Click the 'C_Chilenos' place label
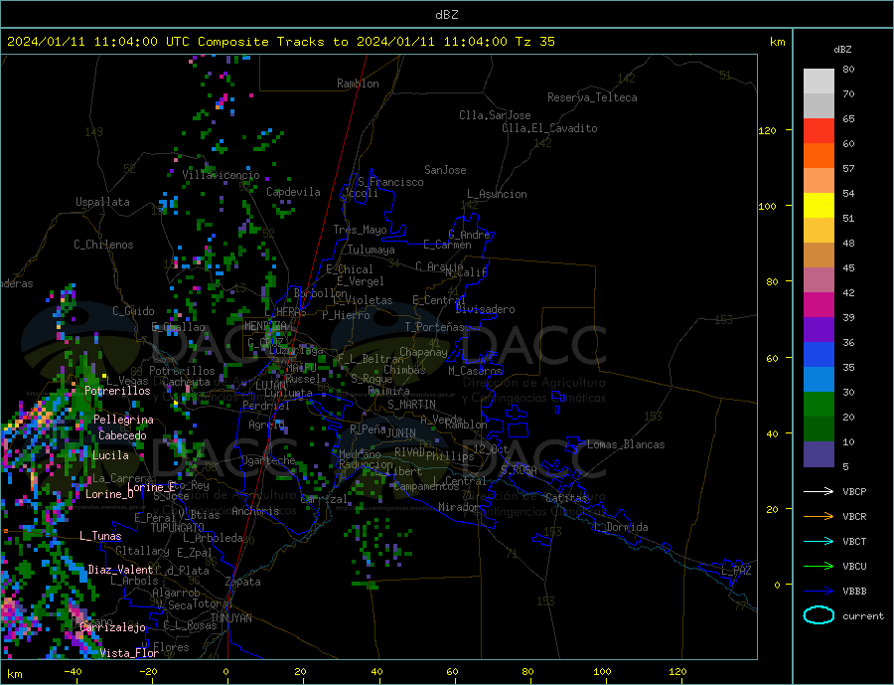This screenshot has width=894, height=685. (x=103, y=245)
